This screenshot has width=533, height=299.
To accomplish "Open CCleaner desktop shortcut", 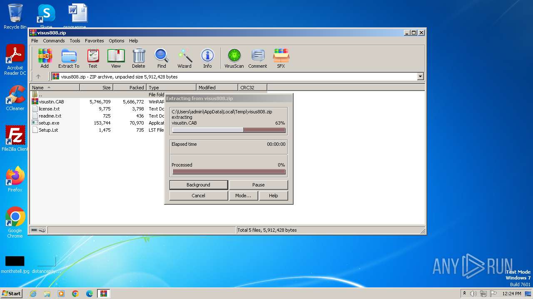I will point(15,98).
